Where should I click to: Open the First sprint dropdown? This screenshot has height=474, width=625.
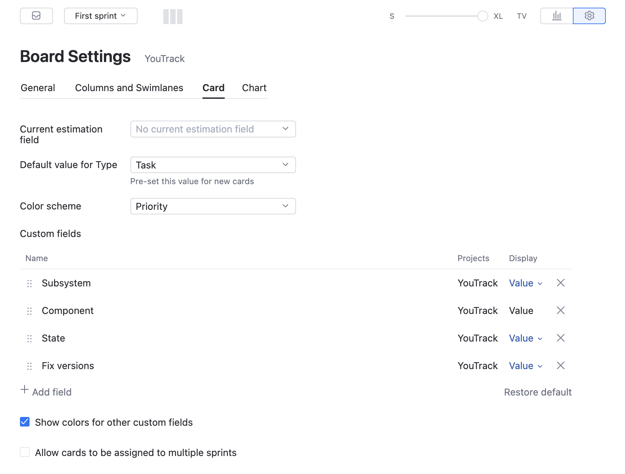coord(100,16)
